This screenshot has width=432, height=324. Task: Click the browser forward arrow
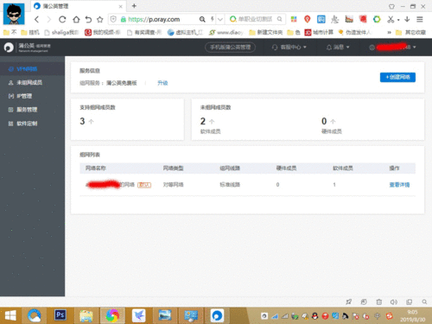49,19
